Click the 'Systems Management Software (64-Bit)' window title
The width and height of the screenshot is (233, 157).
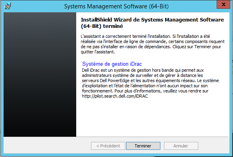point(116,6)
